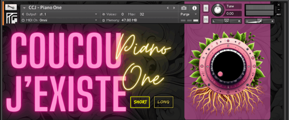Click the volume slider between minus and plus
289x120 pixels.
point(260,21)
